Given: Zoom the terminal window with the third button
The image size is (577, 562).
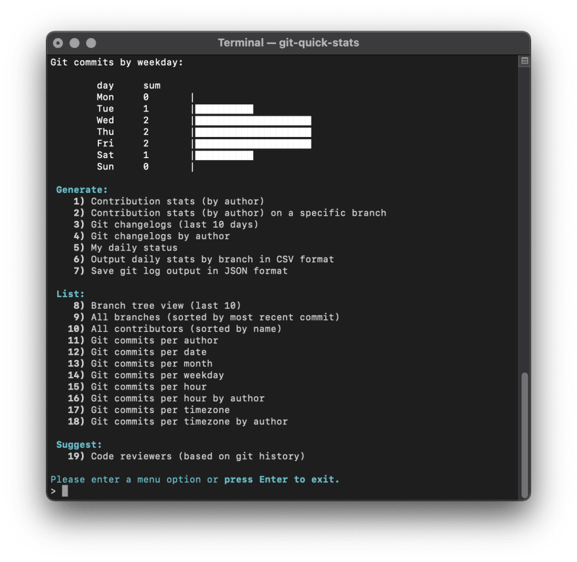Looking at the screenshot, I should point(91,43).
